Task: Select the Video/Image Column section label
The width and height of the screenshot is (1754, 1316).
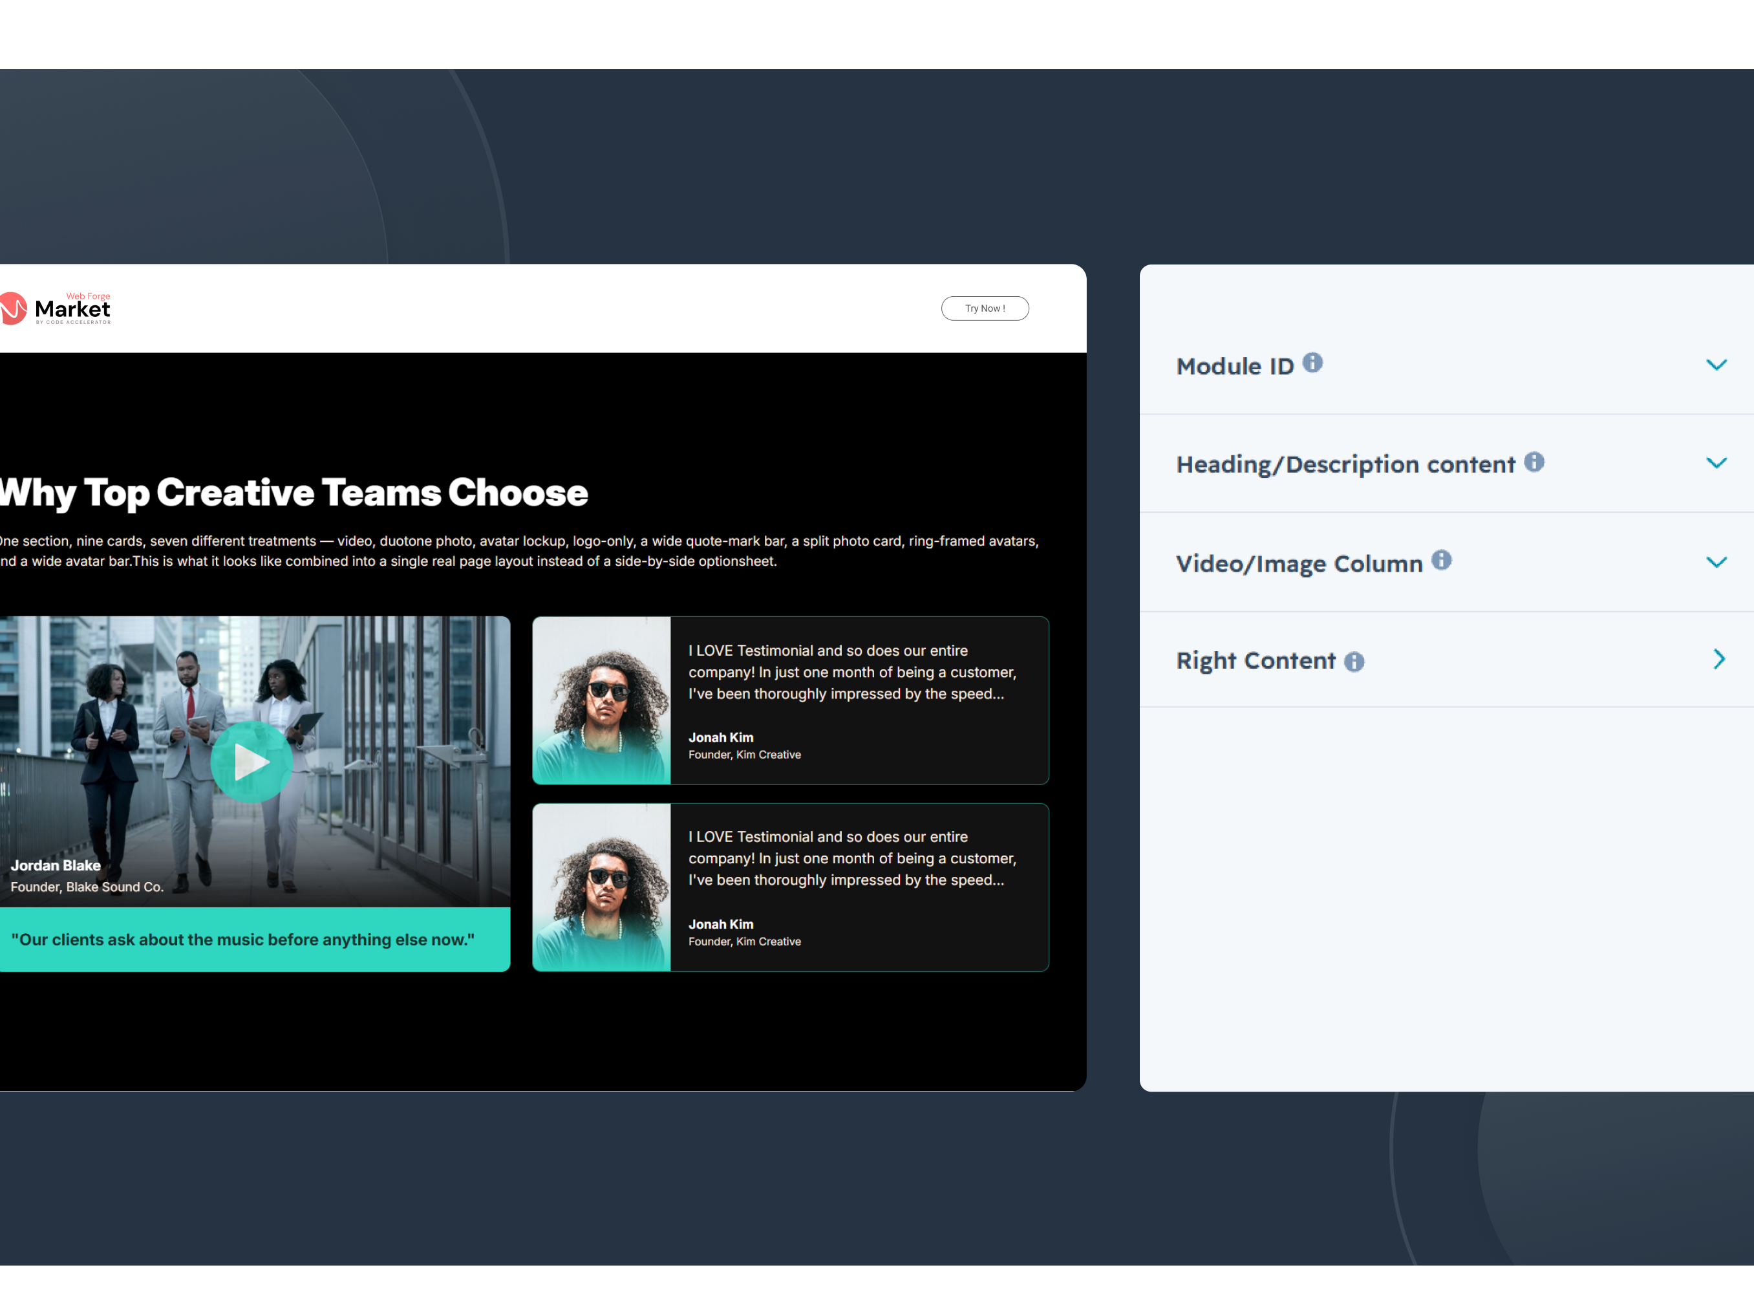Action: [1299, 564]
